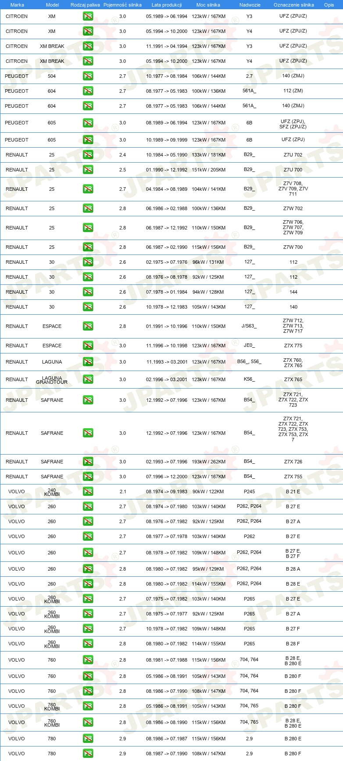Screen dimensions: 343x761
Task: Click fuel icon in Renault 25 Z7W 702 row
Action: [x=88, y=208]
